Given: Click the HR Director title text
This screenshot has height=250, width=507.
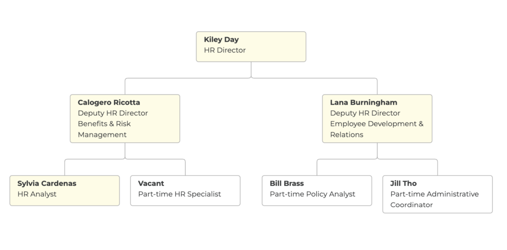Looking at the screenshot, I should click(225, 50).
